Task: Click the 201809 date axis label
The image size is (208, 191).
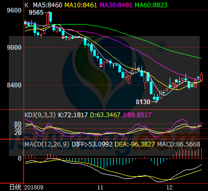Action: click(34, 187)
